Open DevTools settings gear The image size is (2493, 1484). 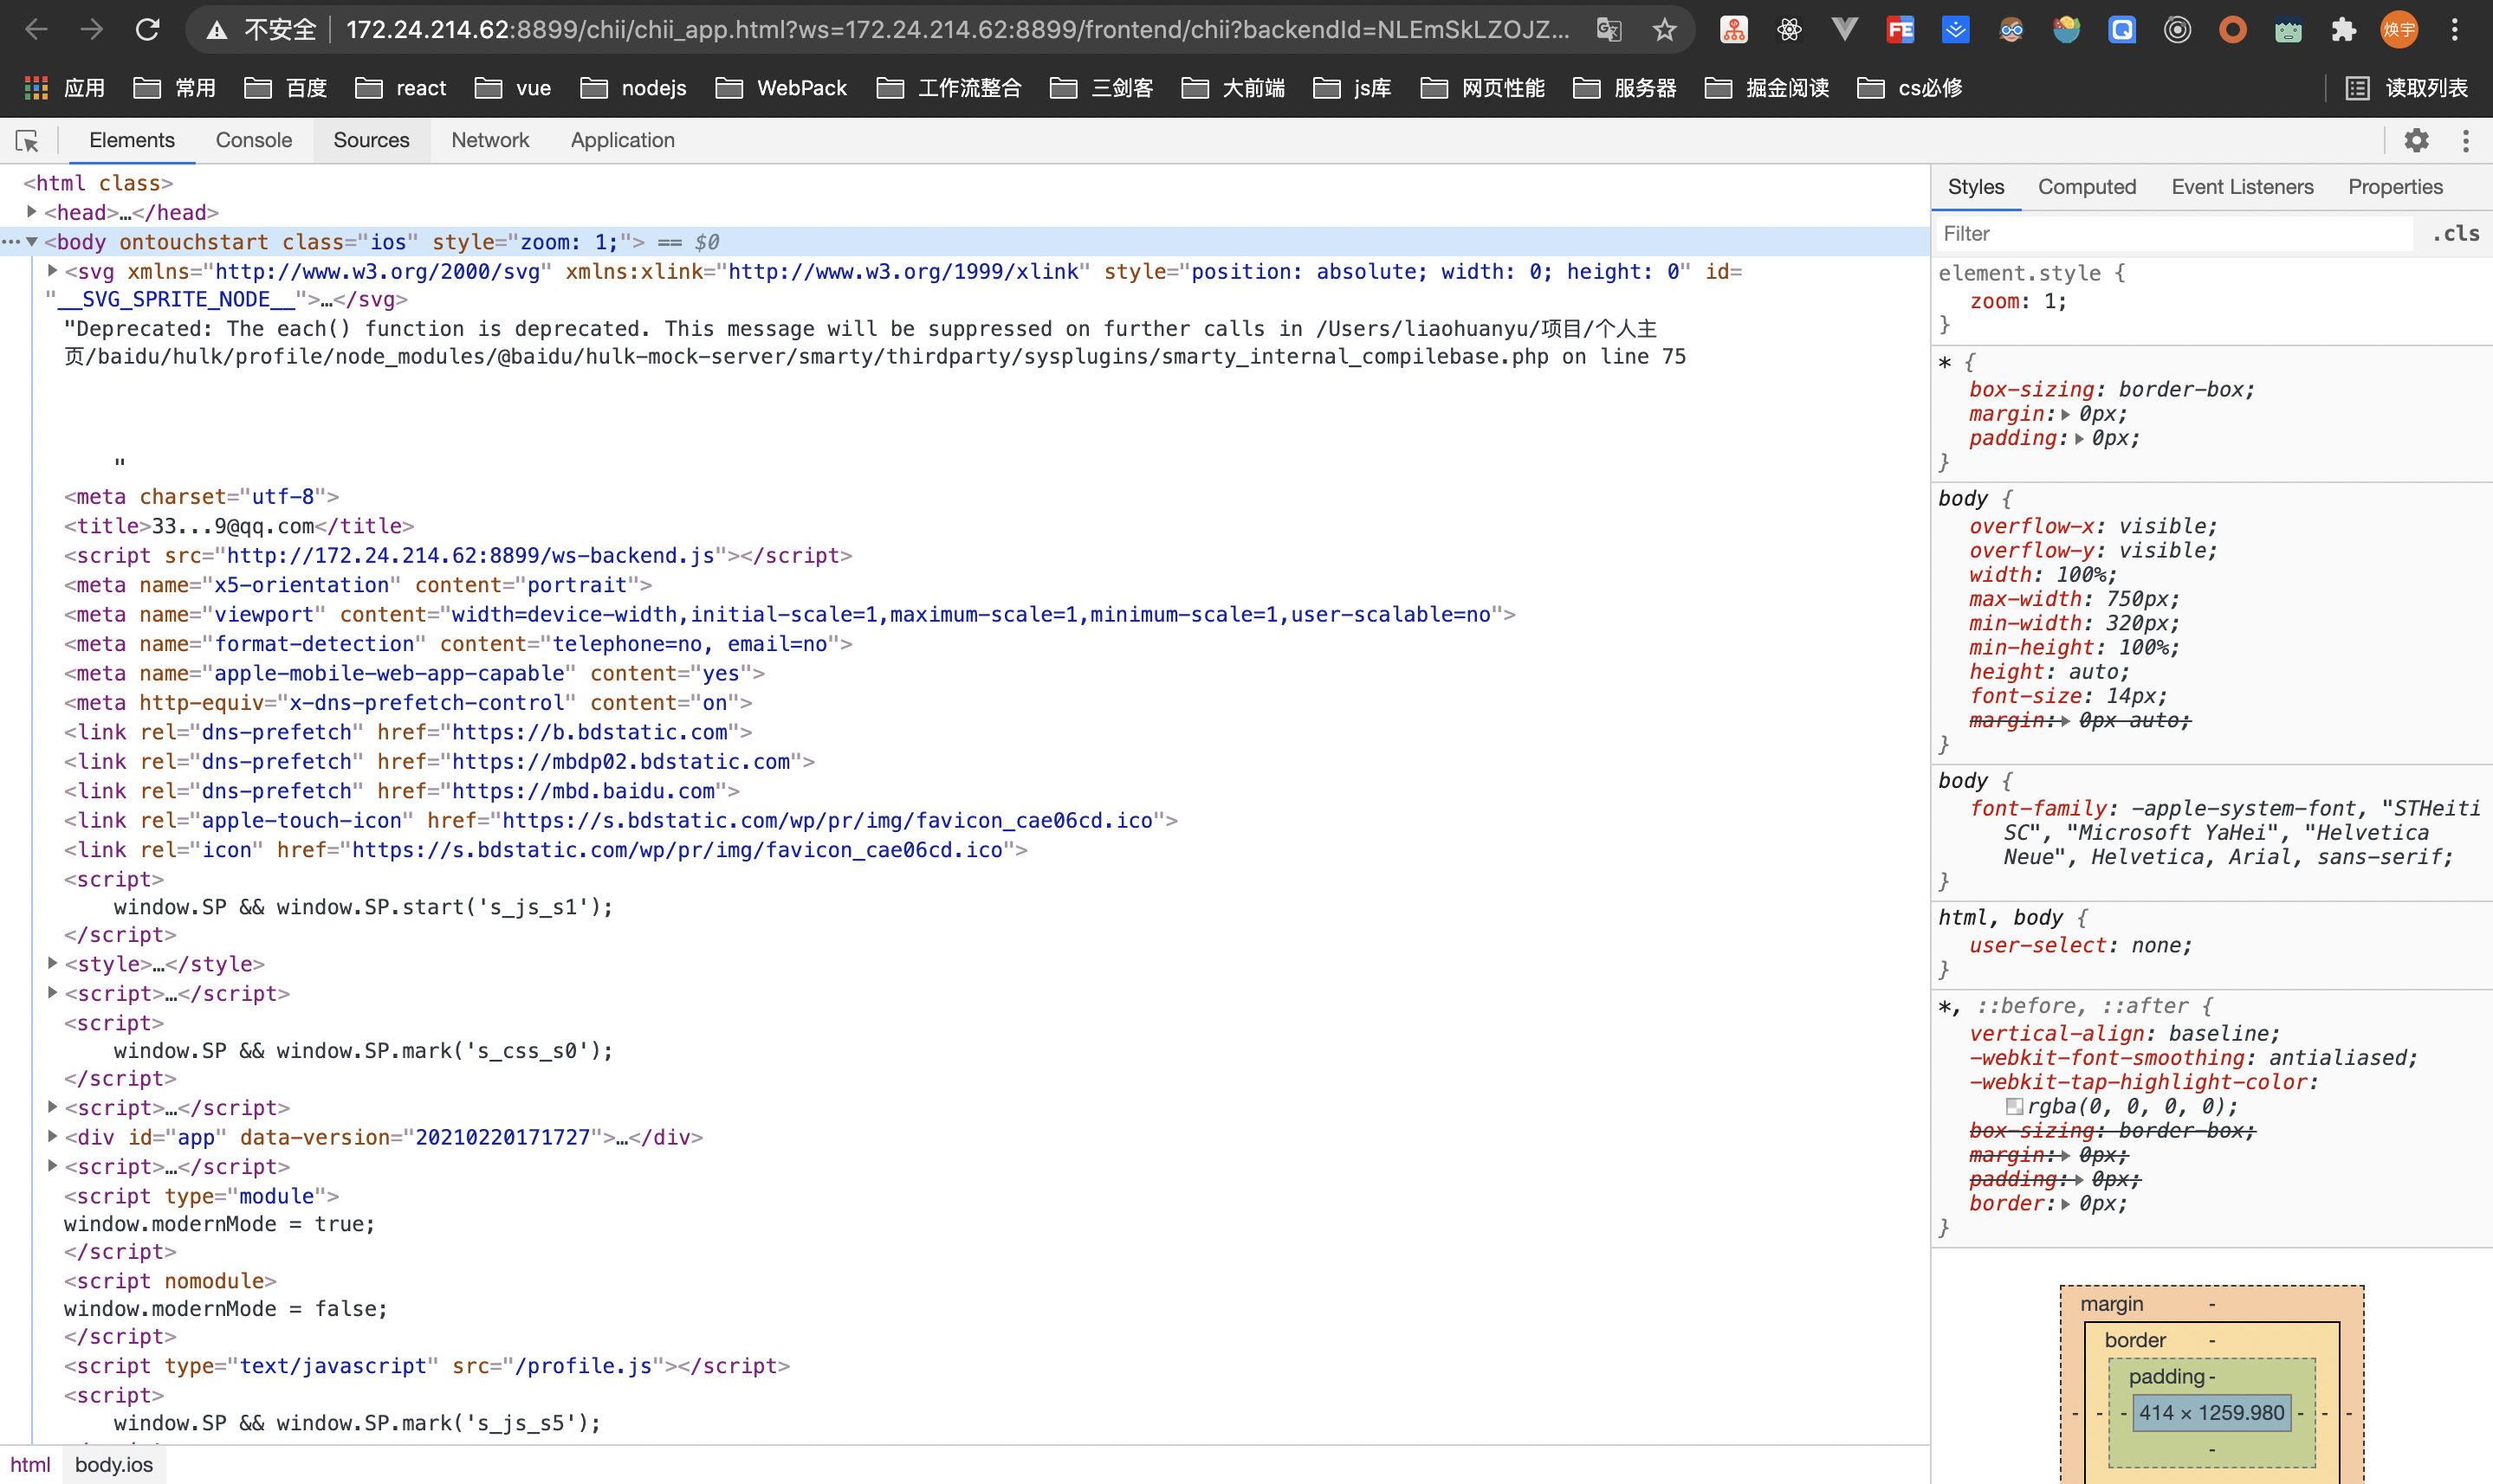(2416, 141)
